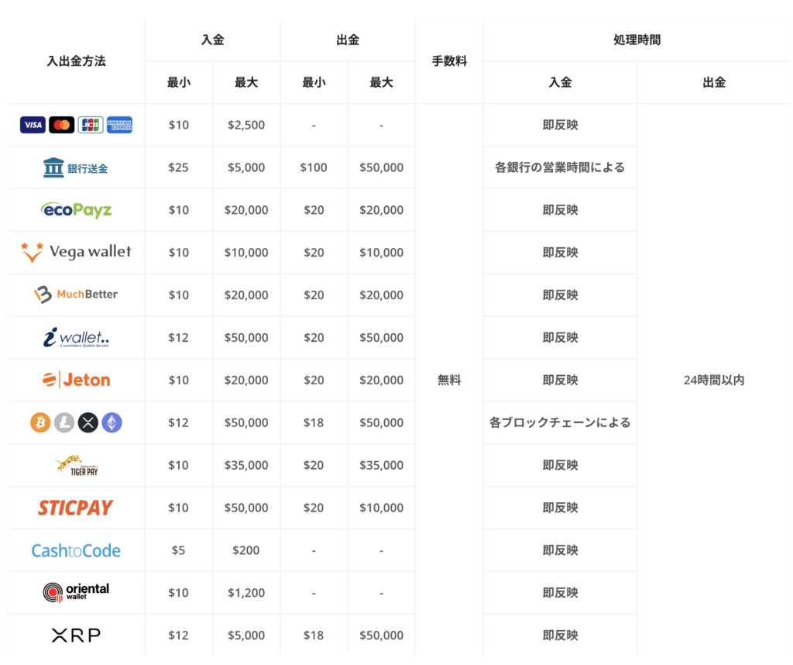Click the ecoPayz logo

pos(77,209)
